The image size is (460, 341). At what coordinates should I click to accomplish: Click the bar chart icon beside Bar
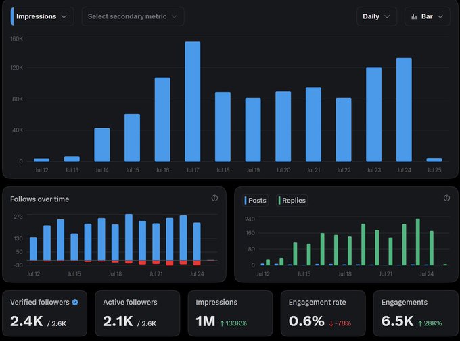414,17
